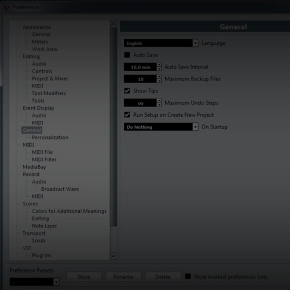Open Editing under Scores
This screenshot has width=290, height=290.
click(40, 219)
